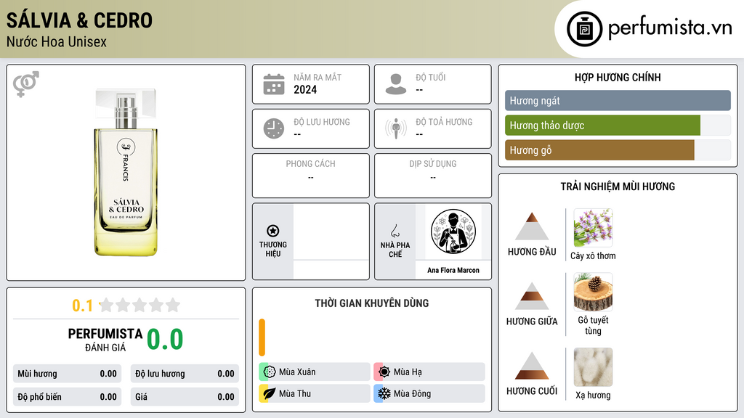Click the Thời gian khuyên dùng heading

pyautogui.click(x=371, y=303)
